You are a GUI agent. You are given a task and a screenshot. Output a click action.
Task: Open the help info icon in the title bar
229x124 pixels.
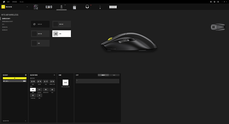pyautogui.click(x=214, y=2)
